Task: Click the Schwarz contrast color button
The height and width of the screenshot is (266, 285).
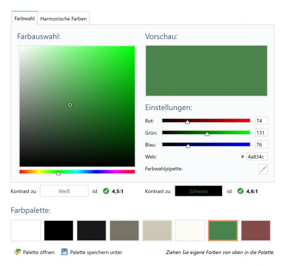Action: click(198, 191)
